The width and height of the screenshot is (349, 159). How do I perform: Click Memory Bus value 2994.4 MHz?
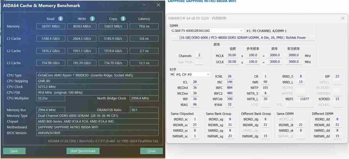coord(51,110)
